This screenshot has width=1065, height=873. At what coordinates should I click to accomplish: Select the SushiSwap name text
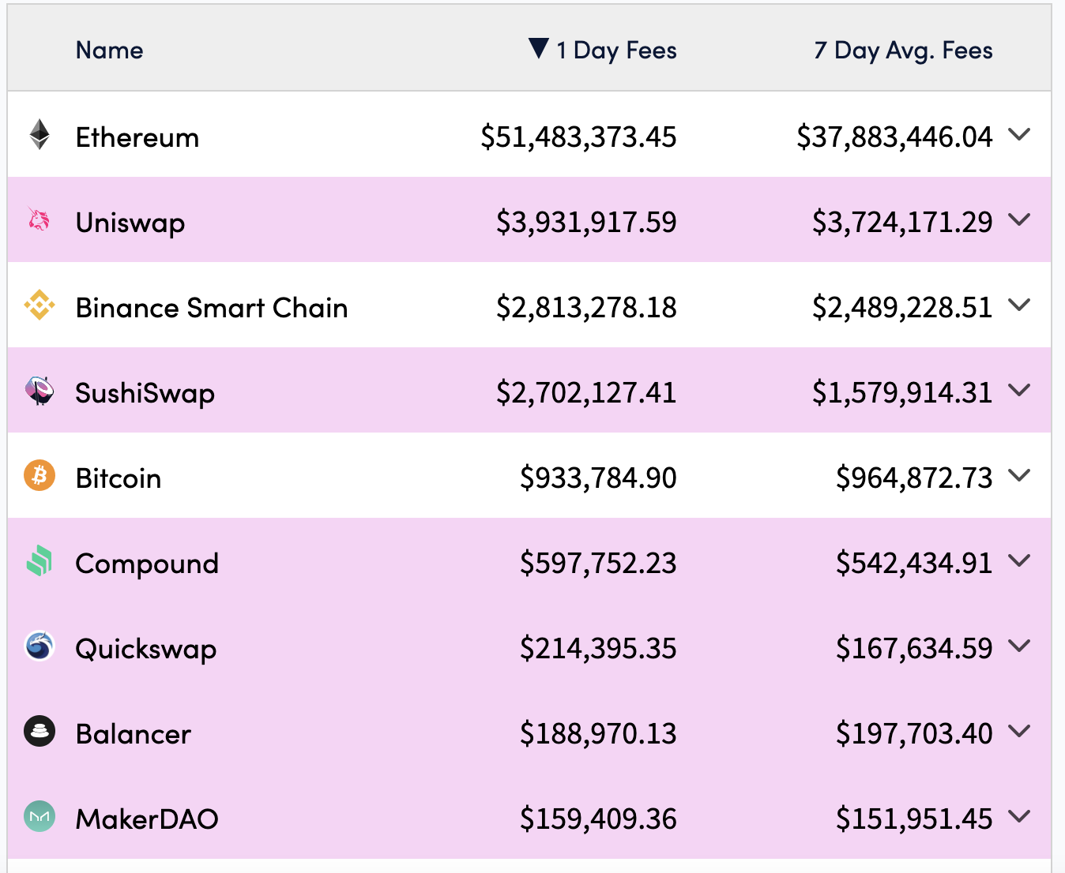(145, 394)
